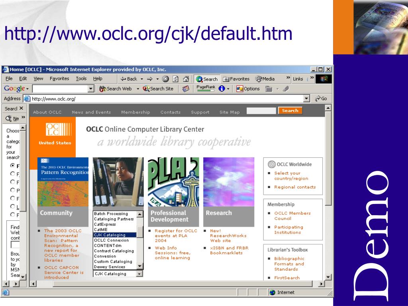Expand toolbar overflow chevron before Links

(x=288, y=78)
